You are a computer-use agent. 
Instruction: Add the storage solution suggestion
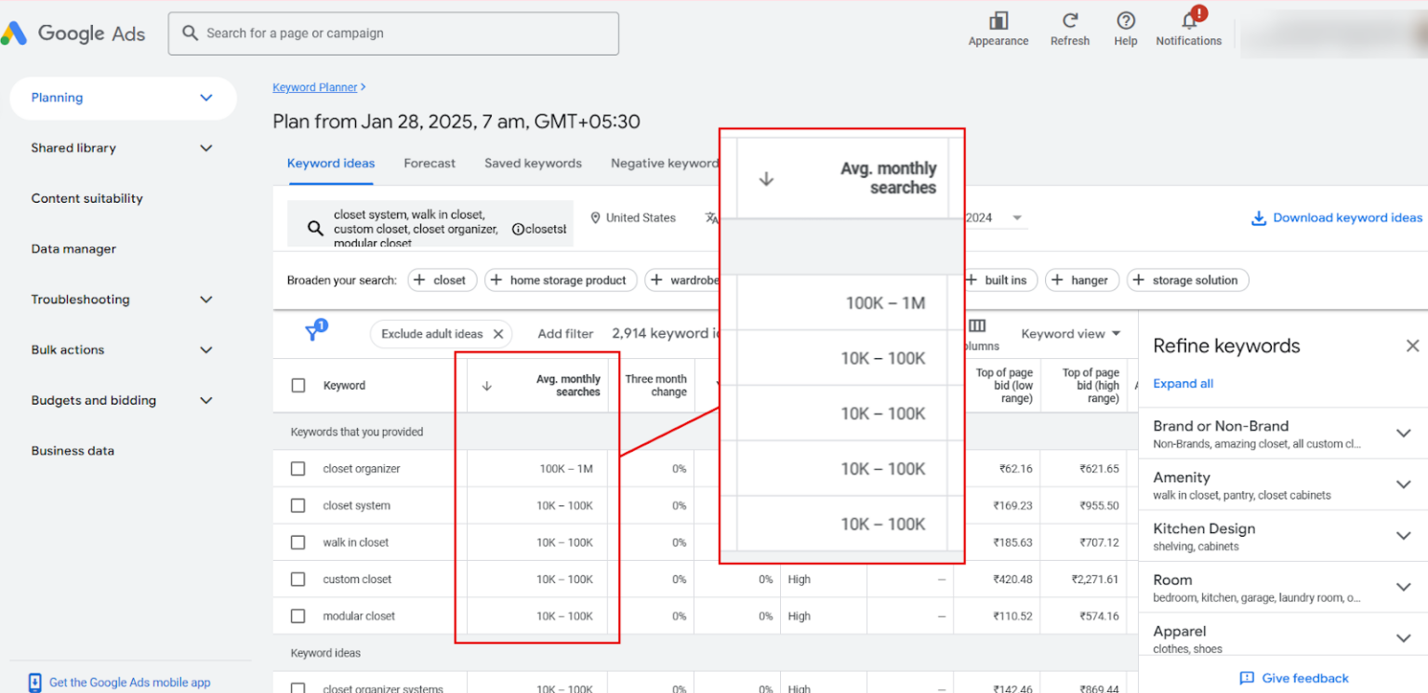click(x=1187, y=280)
